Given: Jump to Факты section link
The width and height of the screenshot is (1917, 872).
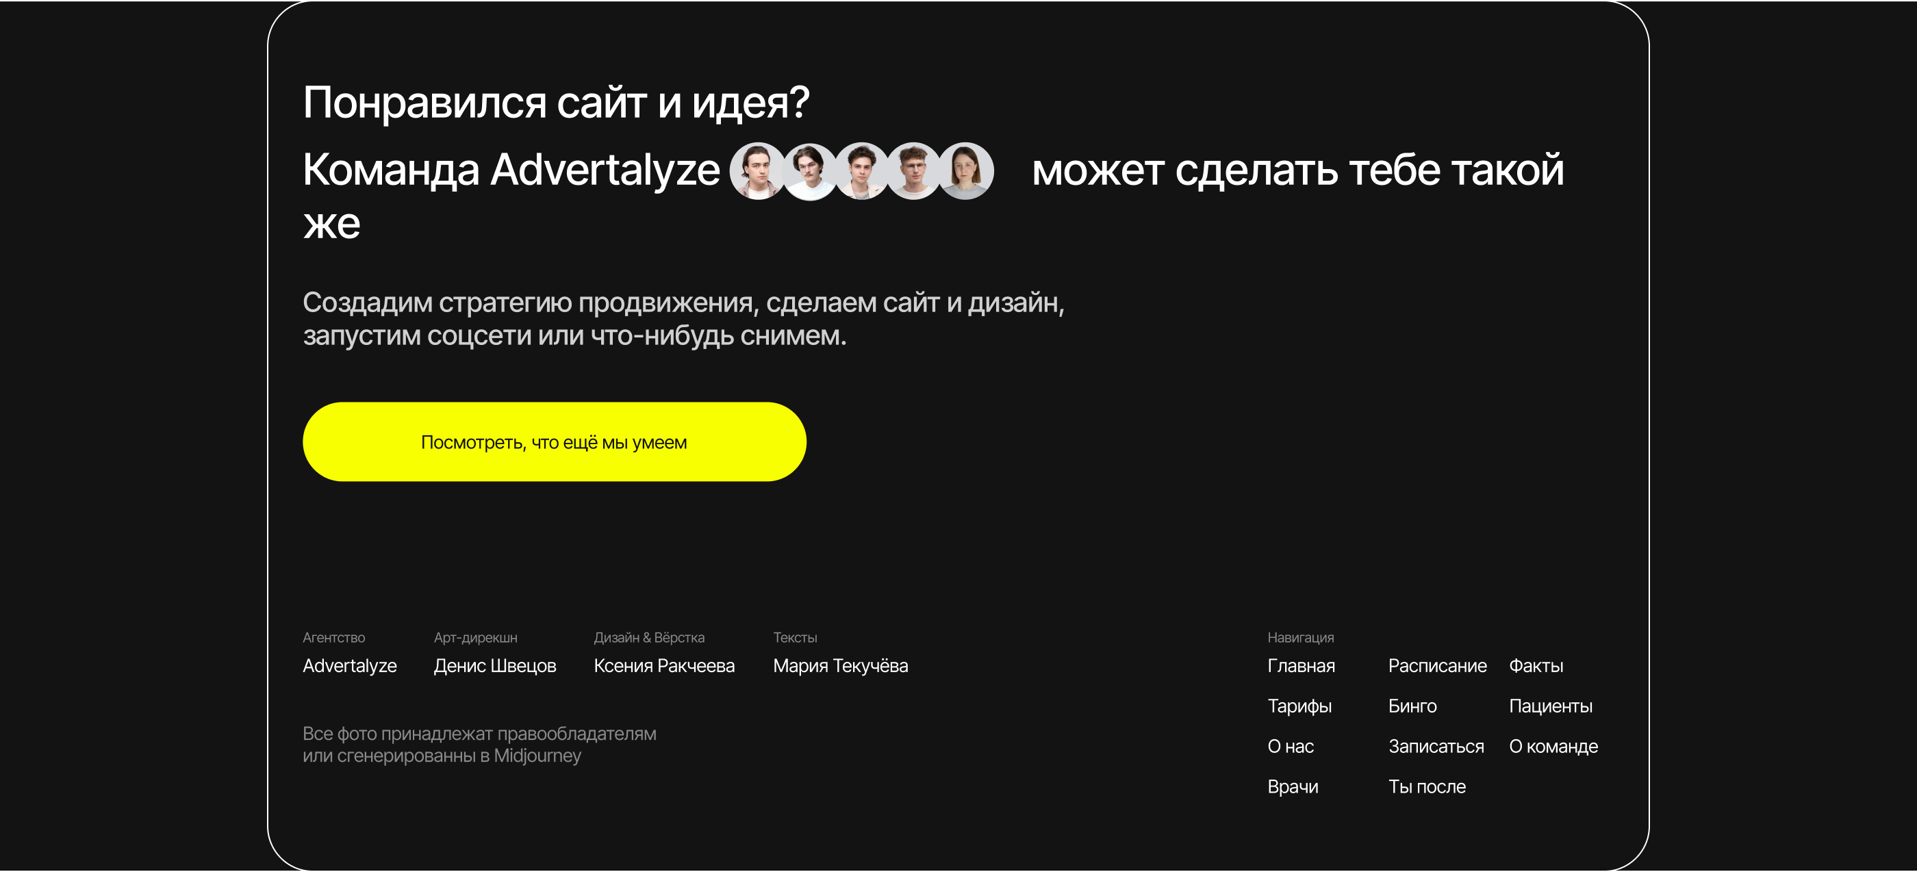Looking at the screenshot, I should tap(1535, 666).
